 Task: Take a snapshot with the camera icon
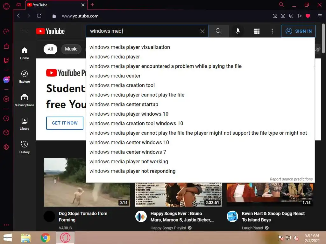coord(283,16)
